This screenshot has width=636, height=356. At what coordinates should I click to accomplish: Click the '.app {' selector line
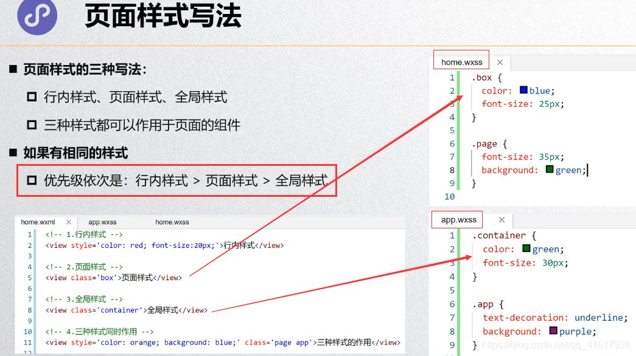(488, 304)
